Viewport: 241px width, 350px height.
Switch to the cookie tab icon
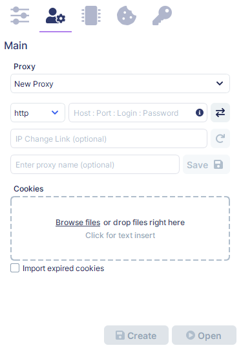[x=127, y=16]
